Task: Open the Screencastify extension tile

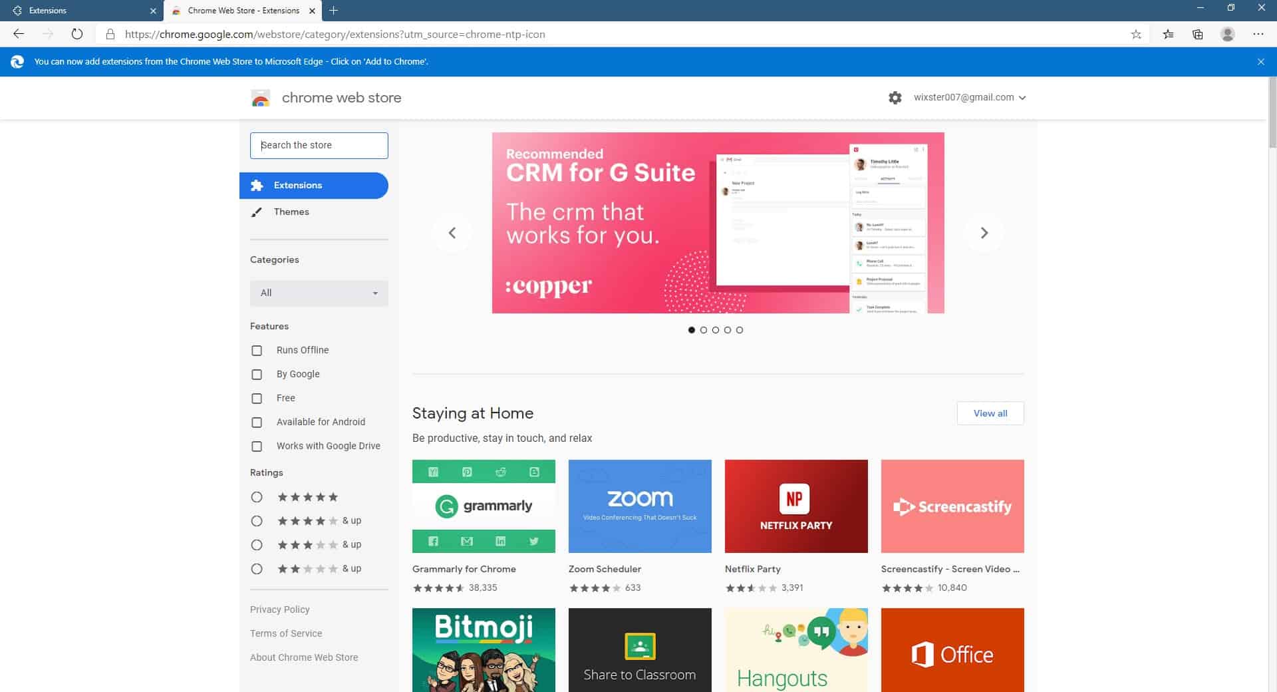Action: [952, 506]
